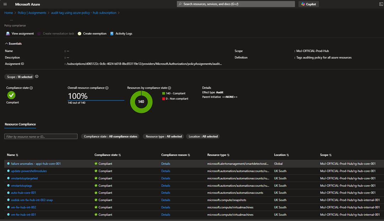384x221 pixels.
Task: Click the green 140 - Compliant legend swatch
Action: click(164, 93)
